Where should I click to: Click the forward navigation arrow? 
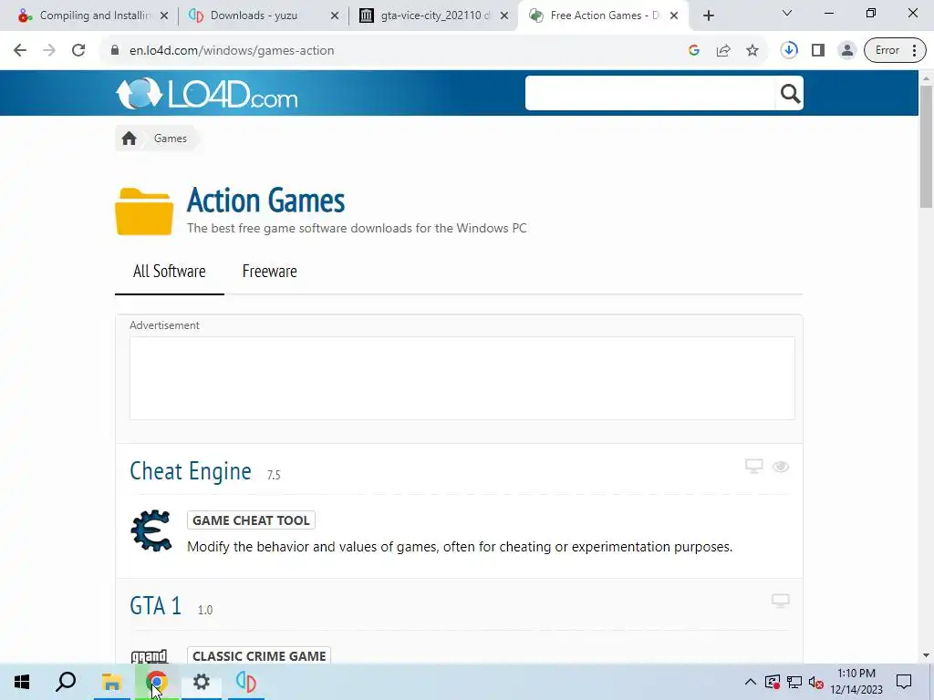tap(49, 51)
